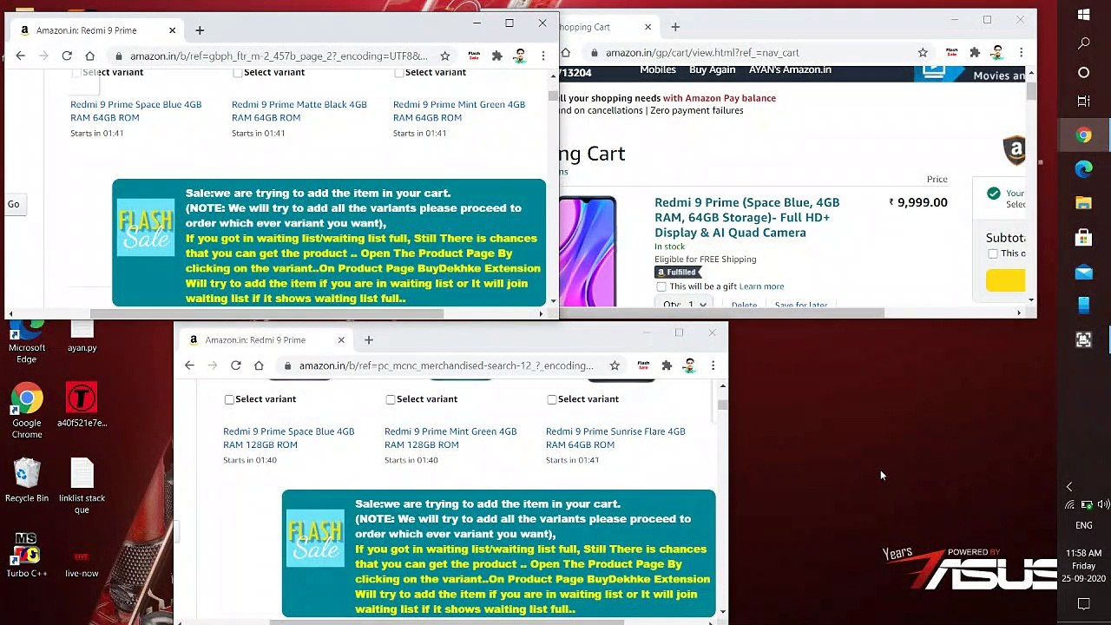
Task: Click Go button in top-left window
Action: click(x=13, y=204)
